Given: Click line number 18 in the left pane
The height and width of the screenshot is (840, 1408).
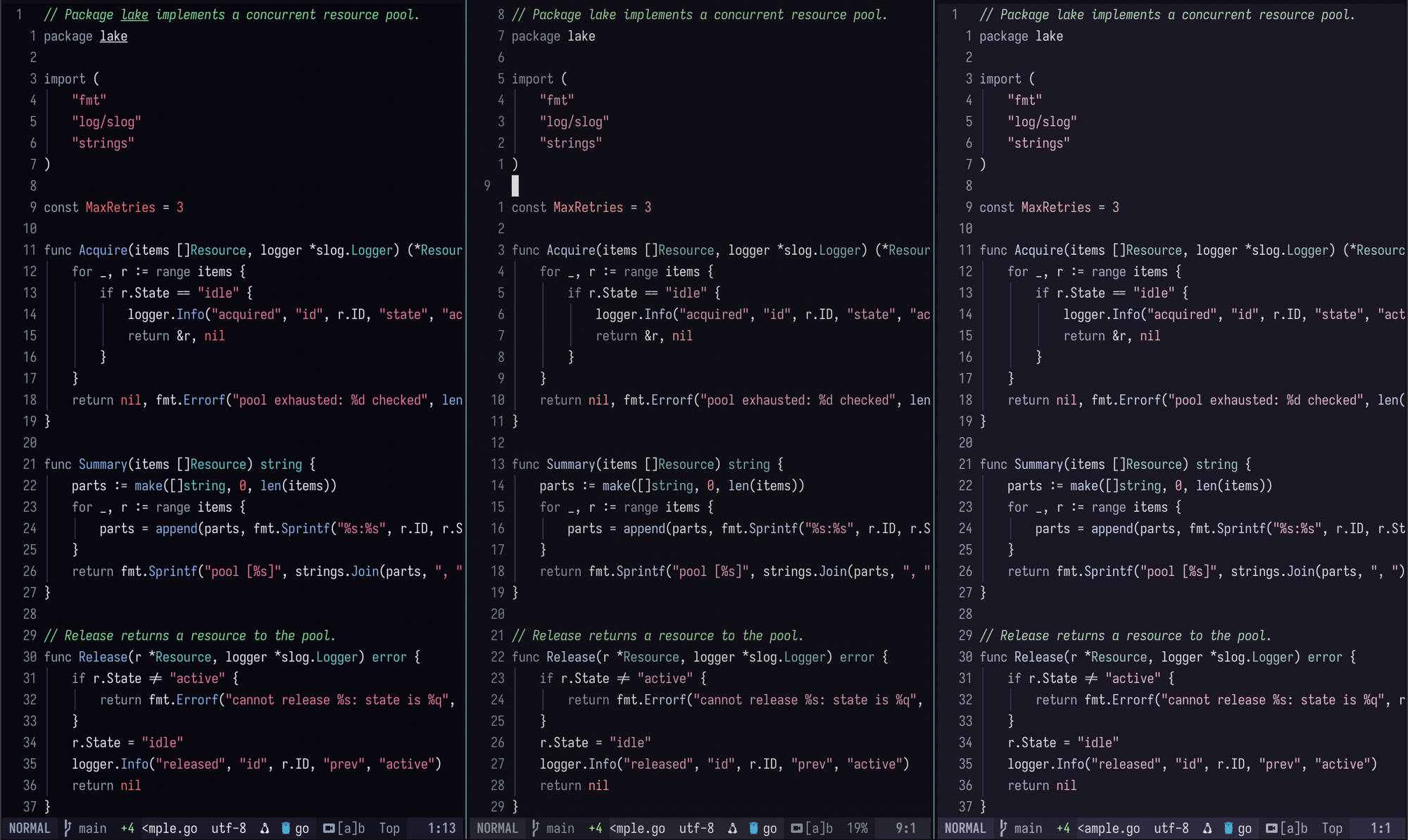Looking at the screenshot, I should click(x=30, y=400).
